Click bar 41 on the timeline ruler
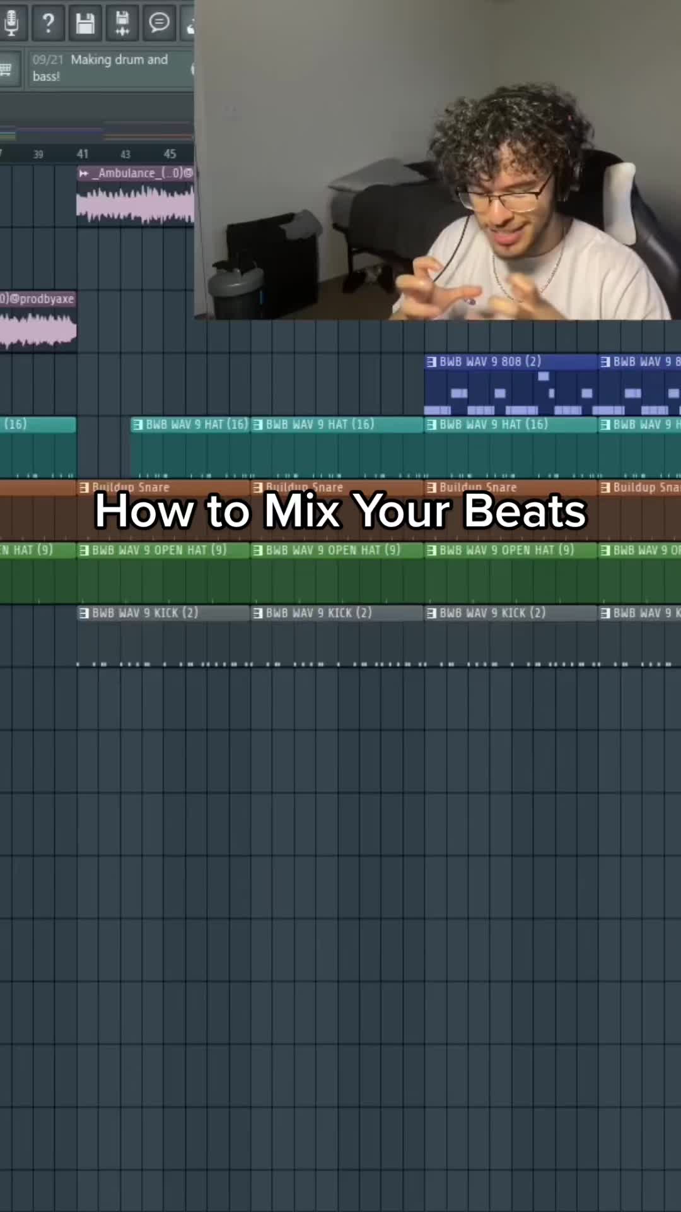The width and height of the screenshot is (681, 1212). click(83, 154)
